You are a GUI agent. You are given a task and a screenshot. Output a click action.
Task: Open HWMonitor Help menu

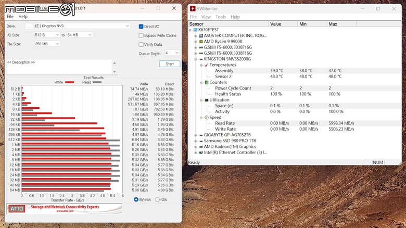click(x=235, y=17)
